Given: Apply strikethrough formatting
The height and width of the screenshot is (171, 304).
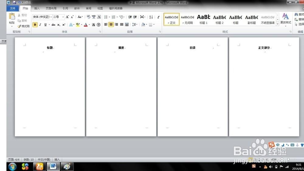Looking at the screenshot, I should (53, 25).
